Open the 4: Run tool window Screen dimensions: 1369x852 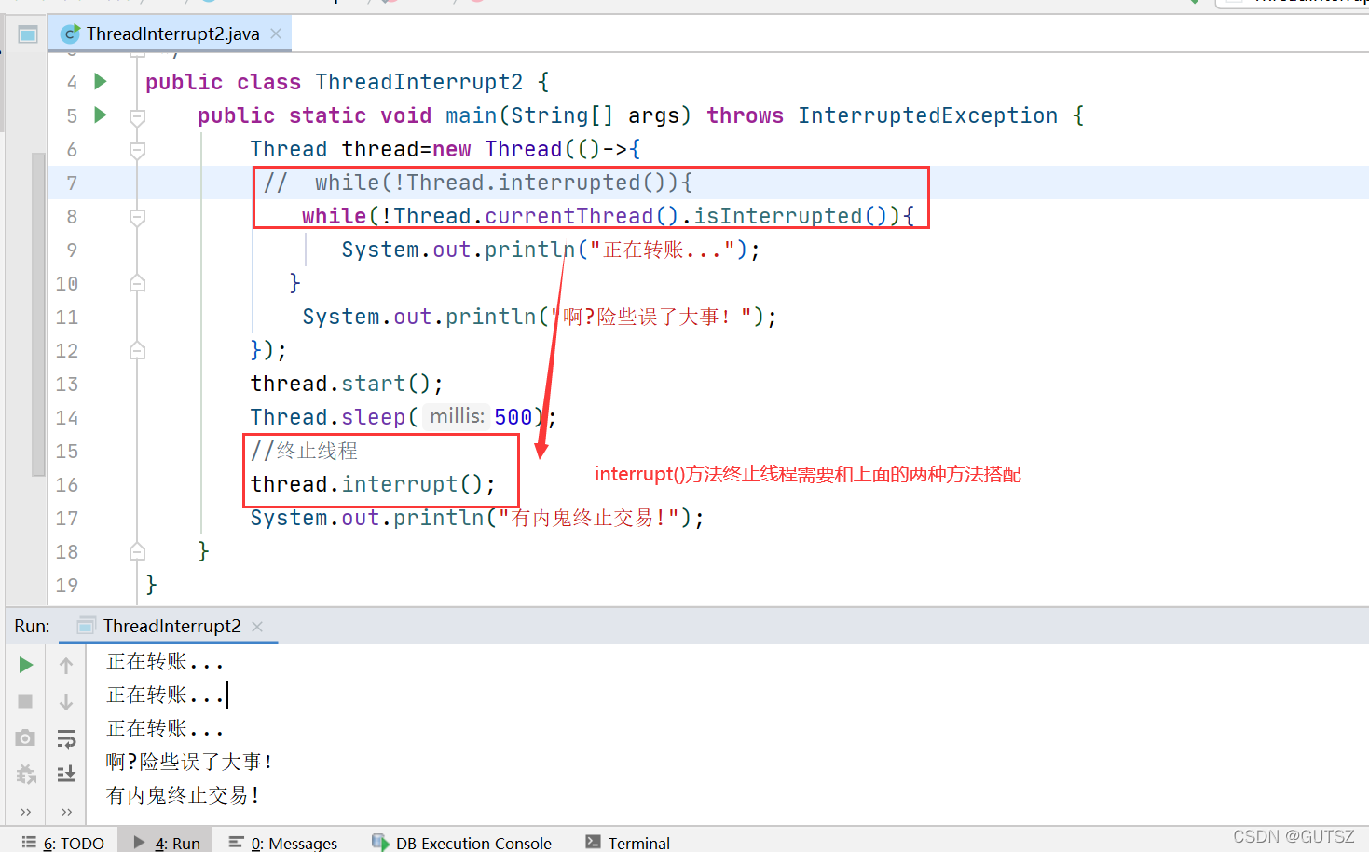point(167,842)
